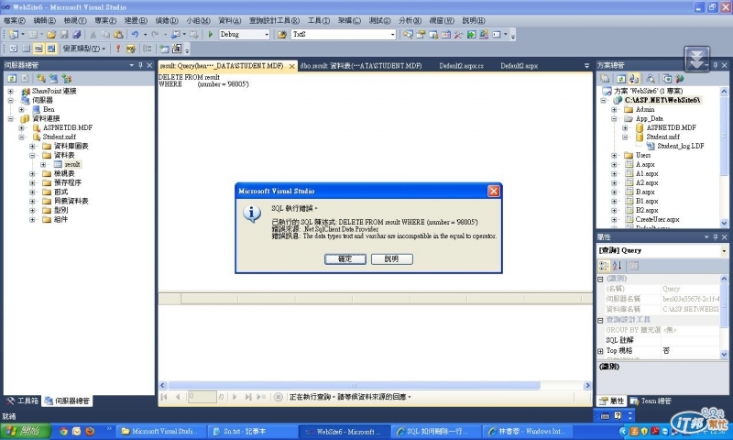Toggle auto-hide pin on Solution Explorer panel
The height and width of the screenshot is (440, 733).
pos(715,65)
